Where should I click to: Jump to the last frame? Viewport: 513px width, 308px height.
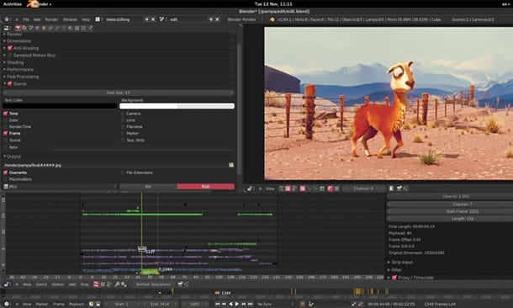[x=250, y=304]
